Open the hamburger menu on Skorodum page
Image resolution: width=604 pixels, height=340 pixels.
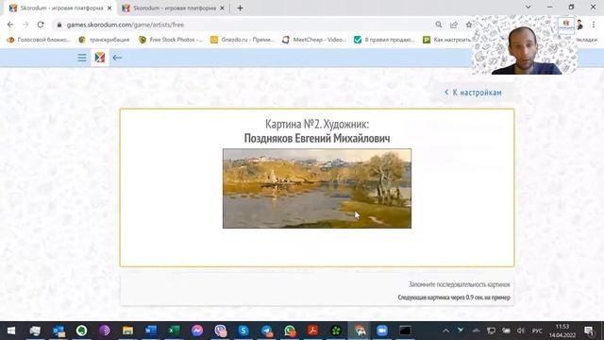[82, 58]
